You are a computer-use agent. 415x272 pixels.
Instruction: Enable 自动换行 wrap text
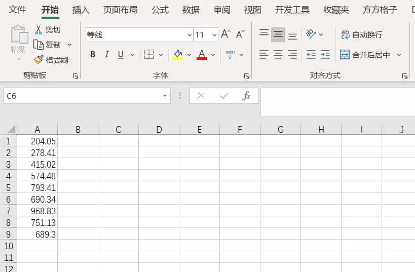361,34
